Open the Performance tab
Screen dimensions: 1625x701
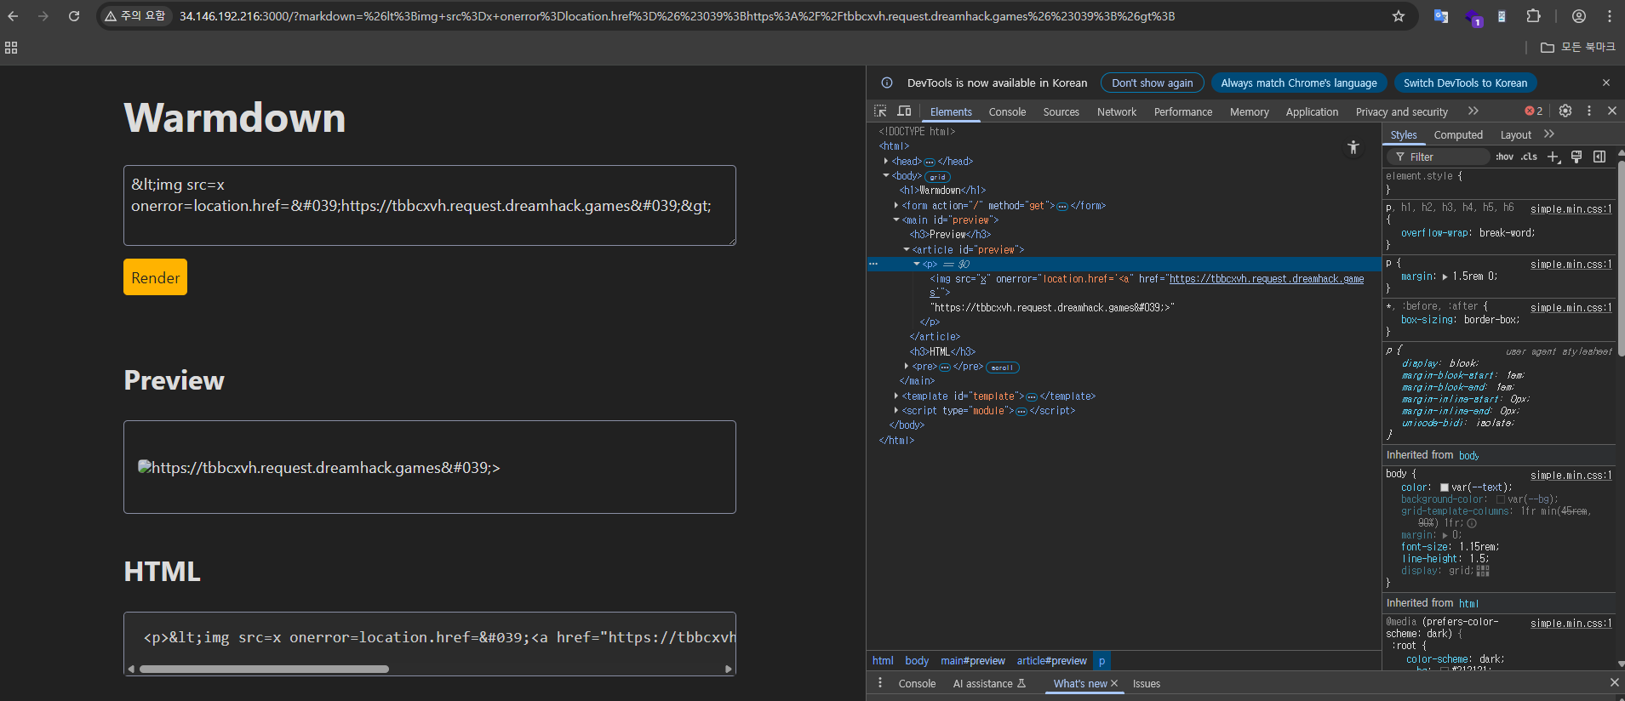point(1183,111)
